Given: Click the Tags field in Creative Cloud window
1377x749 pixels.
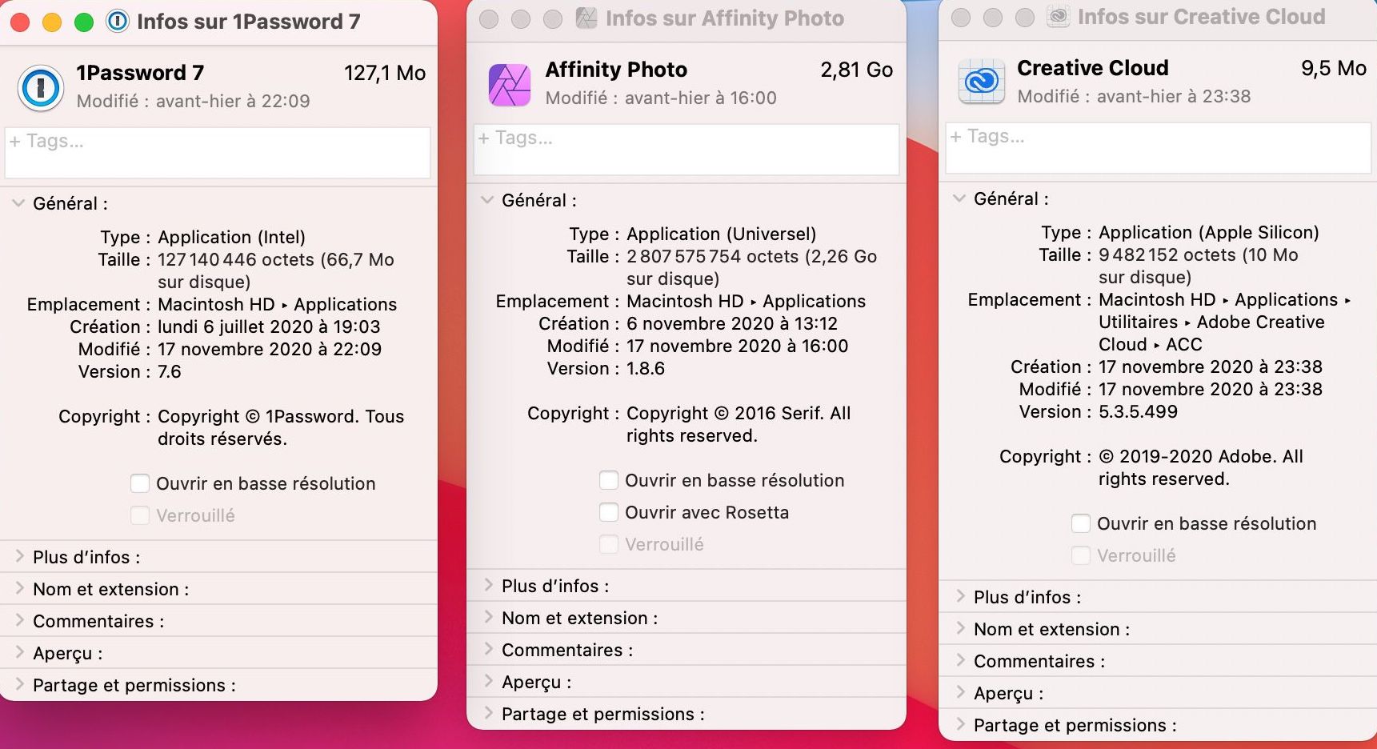Looking at the screenshot, I should click(1159, 147).
